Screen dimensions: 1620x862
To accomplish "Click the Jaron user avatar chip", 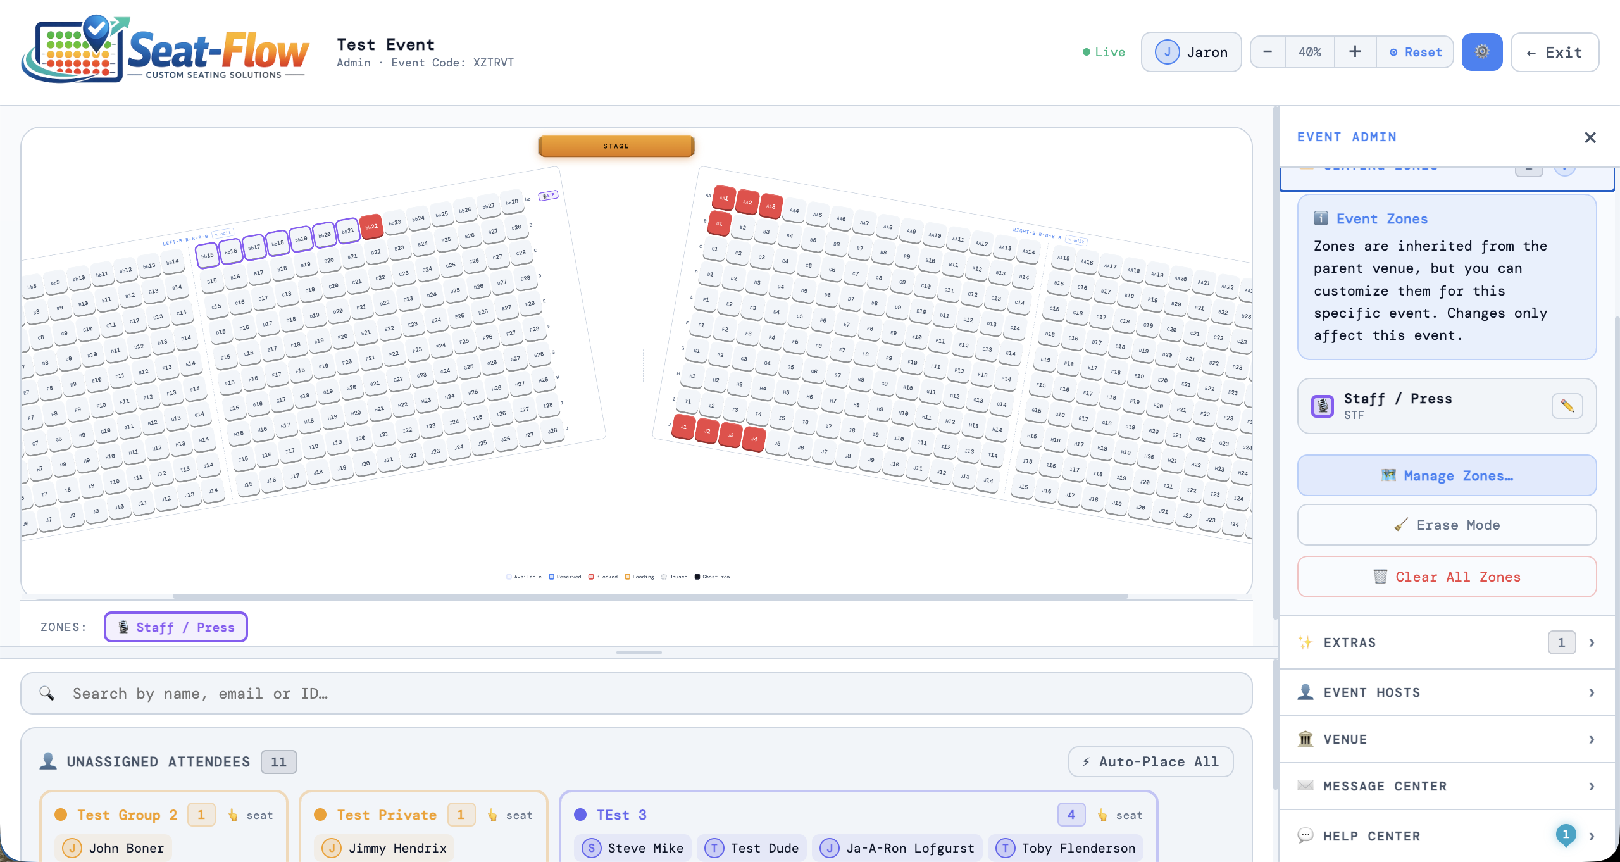I will (1191, 52).
